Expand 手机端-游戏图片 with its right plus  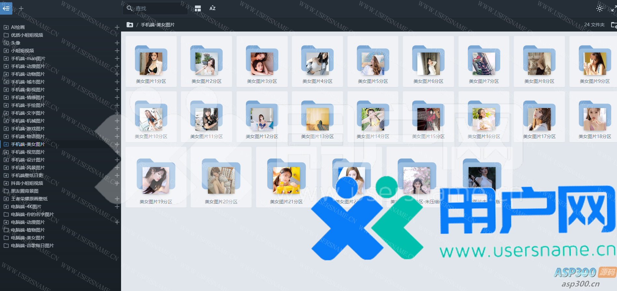click(x=117, y=129)
